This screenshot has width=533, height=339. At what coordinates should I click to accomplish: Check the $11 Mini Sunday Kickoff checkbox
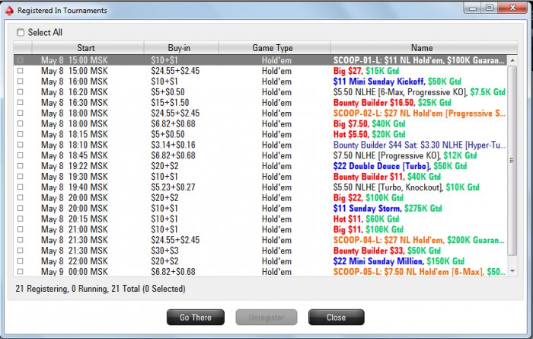click(x=21, y=82)
